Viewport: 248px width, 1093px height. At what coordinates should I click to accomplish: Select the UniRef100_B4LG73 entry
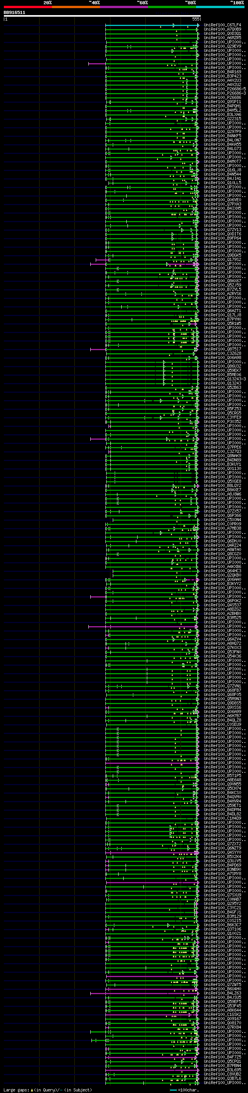click(222, 149)
